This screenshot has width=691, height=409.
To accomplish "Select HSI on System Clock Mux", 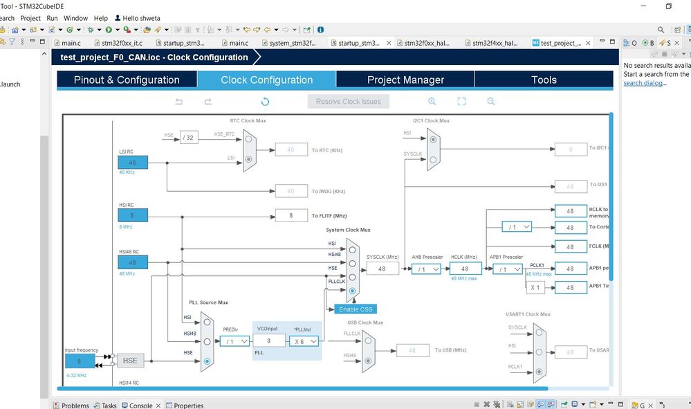I will 352,250.
